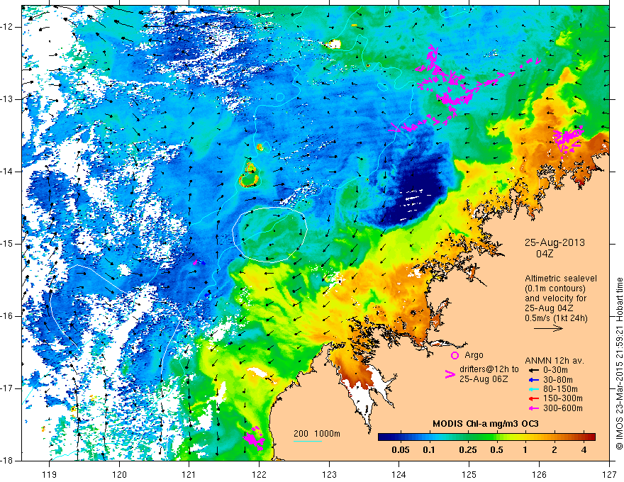Click the '125' longitude axis label
The height and width of the screenshot is (482, 624).
(x=469, y=474)
